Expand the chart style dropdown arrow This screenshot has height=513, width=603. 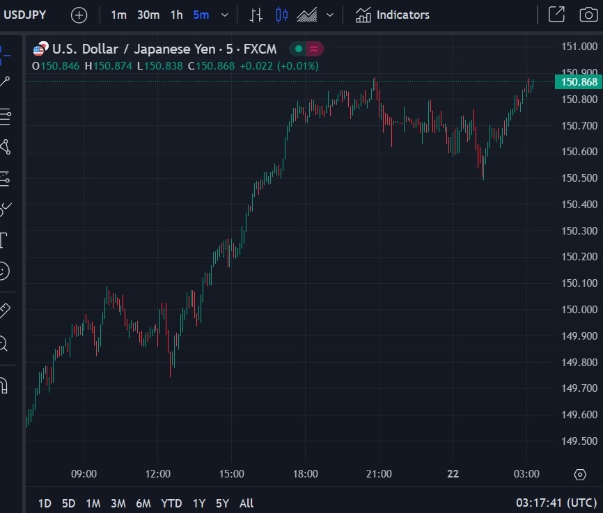point(329,15)
